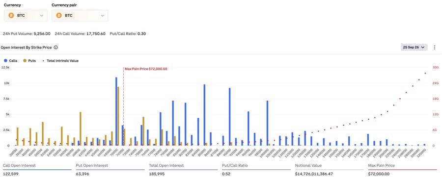442x183 pixels.
Task: Toggle the Calls series in the legend
Action: [10, 60]
